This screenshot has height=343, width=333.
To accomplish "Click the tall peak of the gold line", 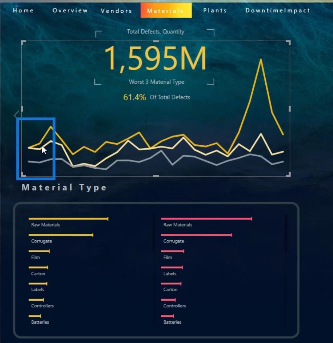I will tap(261, 60).
